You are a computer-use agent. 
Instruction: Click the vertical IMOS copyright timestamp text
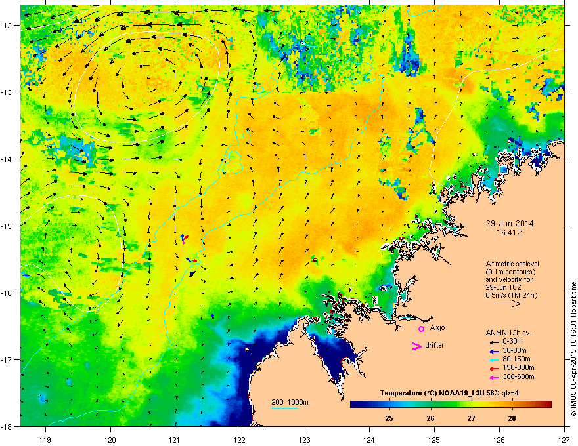point(573,349)
